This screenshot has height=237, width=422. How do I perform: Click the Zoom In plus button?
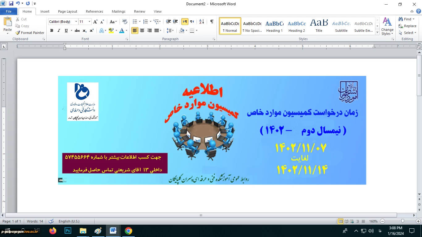[418, 221]
